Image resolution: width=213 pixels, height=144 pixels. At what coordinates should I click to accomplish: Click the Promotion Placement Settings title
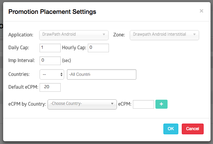click(52, 12)
